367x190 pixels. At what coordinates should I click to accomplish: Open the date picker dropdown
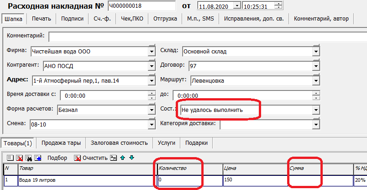(236, 6)
